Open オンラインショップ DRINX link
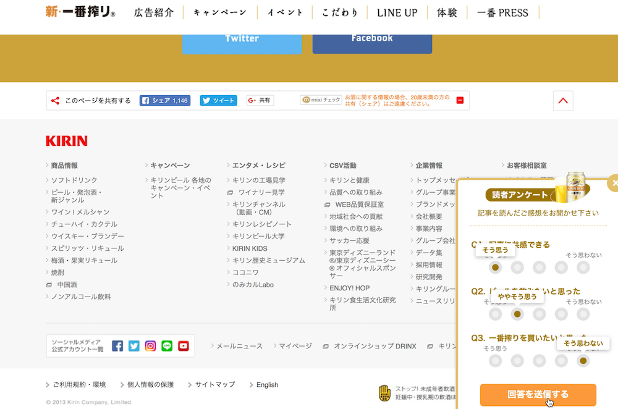 pyautogui.click(x=375, y=346)
